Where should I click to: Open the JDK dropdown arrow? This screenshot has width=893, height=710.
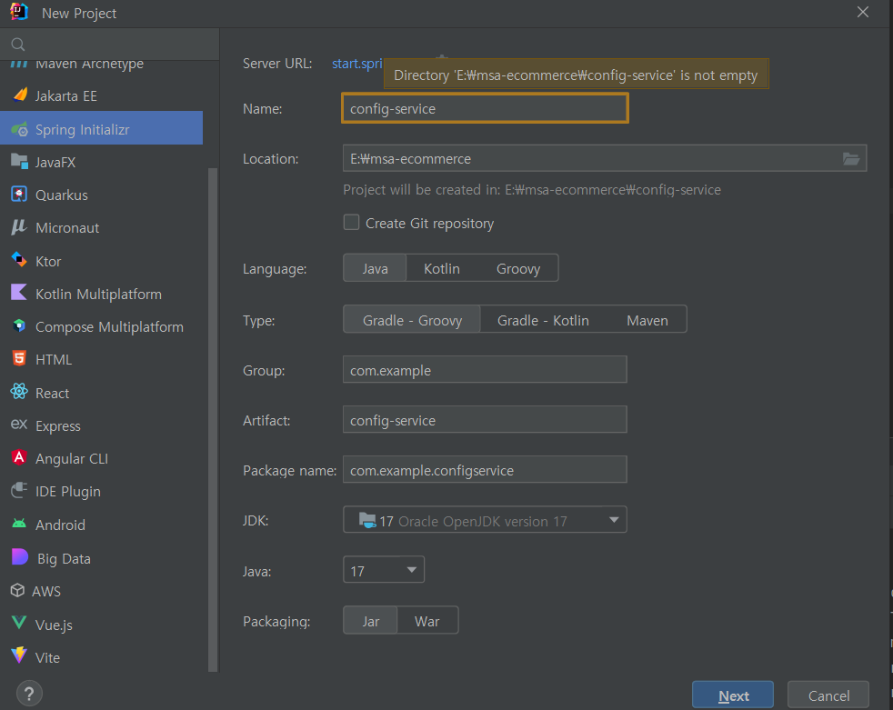click(614, 520)
